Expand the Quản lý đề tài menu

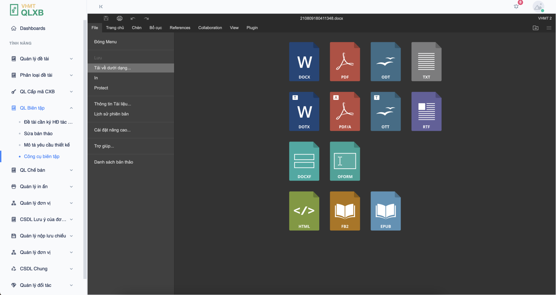42,59
